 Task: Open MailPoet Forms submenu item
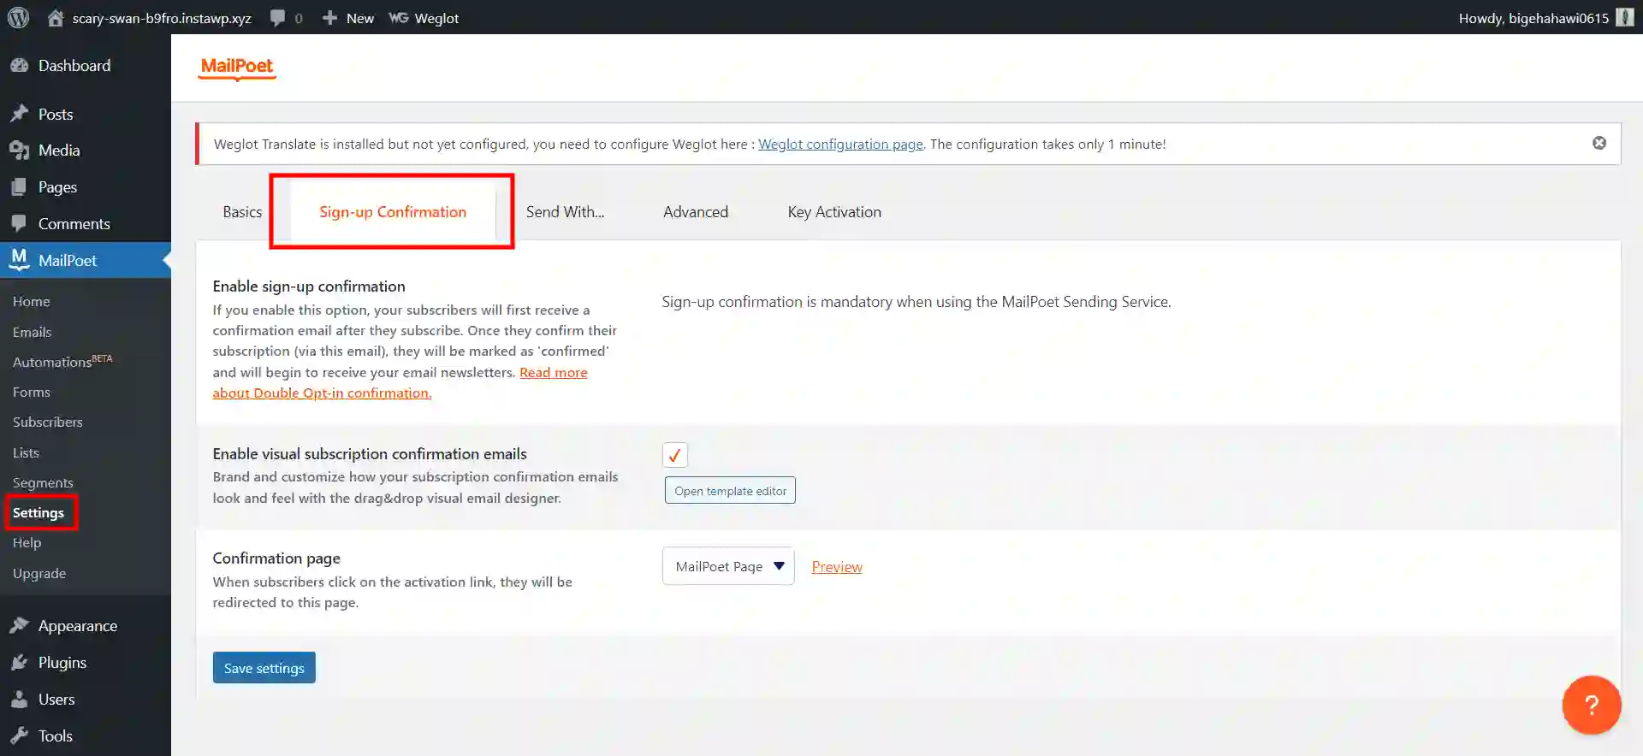pos(32,393)
